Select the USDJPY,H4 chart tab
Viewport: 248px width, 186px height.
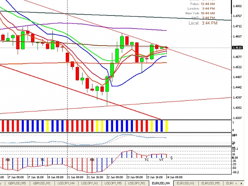tap(66, 183)
